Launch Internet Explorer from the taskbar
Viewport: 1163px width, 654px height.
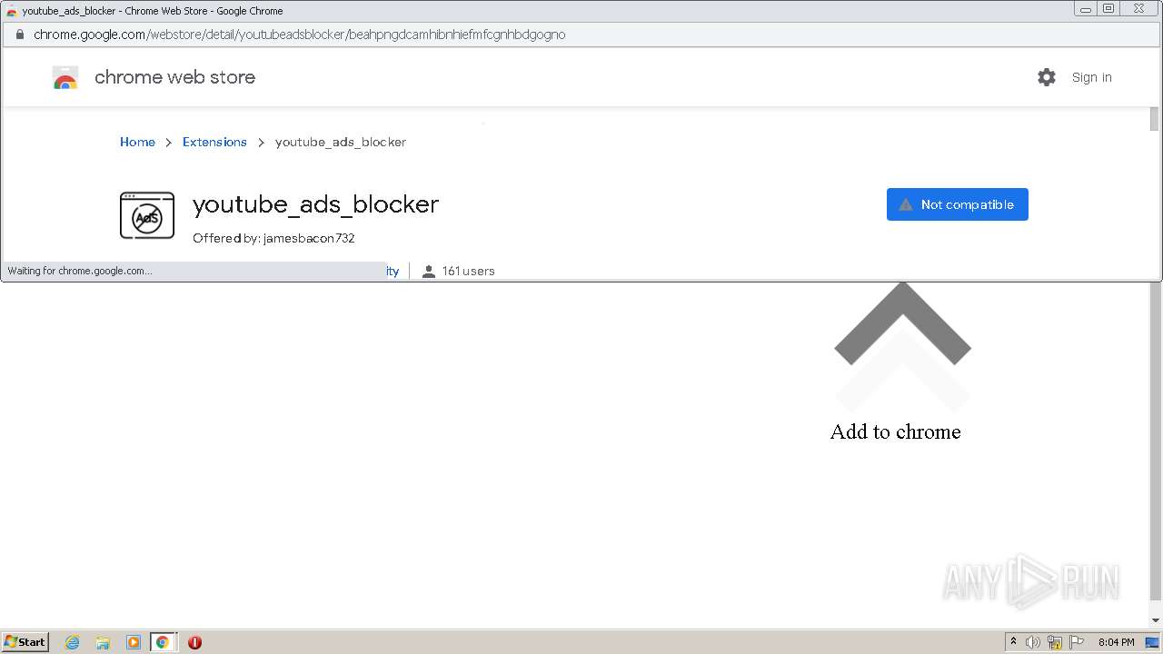[73, 642]
